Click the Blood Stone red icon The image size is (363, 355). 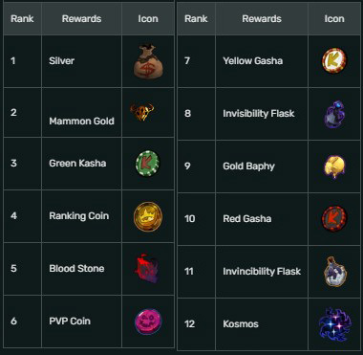tap(147, 269)
